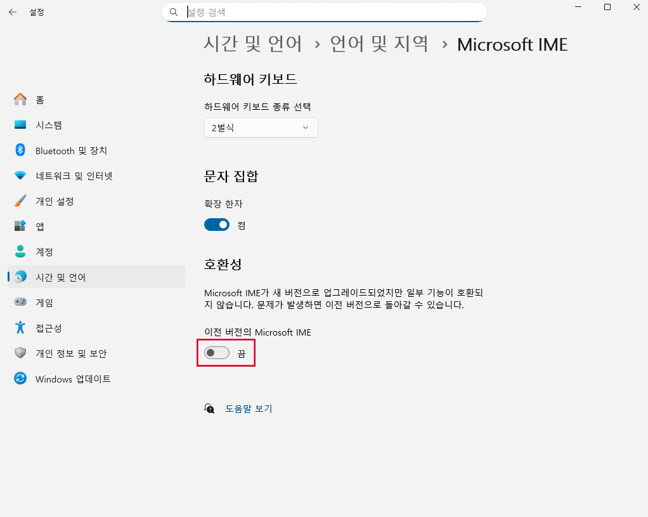This screenshot has height=517, width=648.
Task: Click the 시스템 monitor icon
Action: [20, 124]
